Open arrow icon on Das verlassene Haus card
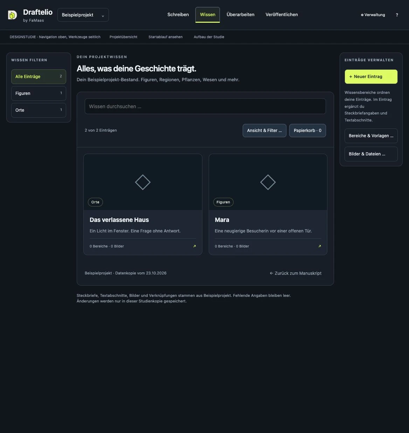The image size is (409, 433). click(195, 246)
